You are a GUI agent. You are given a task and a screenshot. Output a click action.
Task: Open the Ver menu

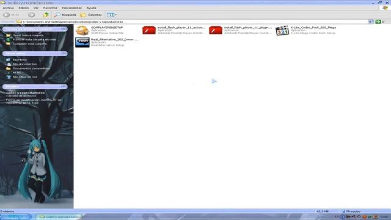coord(36,8)
